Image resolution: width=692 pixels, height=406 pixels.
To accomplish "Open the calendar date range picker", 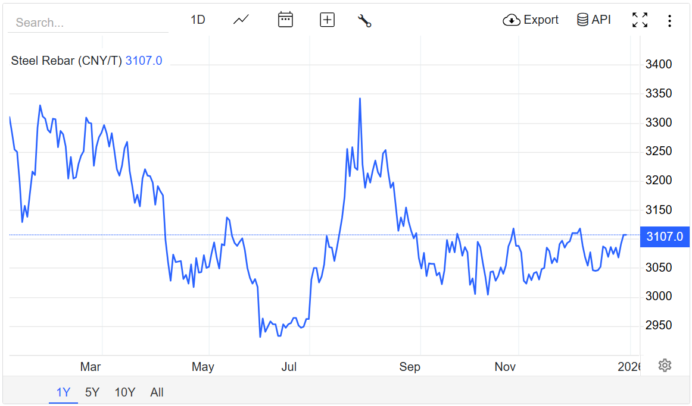I will click(286, 20).
